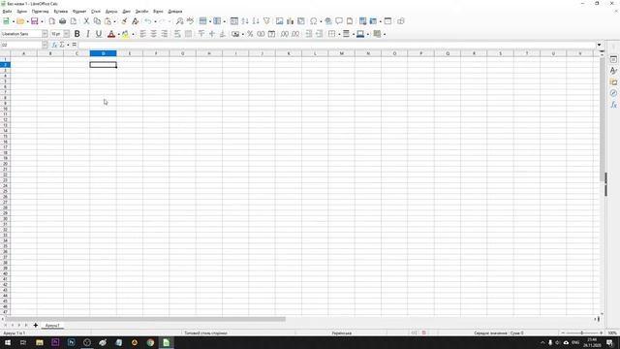620x349 pixels.
Task: Enable the AutoFilter funnel icon
Action: [x=266, y=21]
